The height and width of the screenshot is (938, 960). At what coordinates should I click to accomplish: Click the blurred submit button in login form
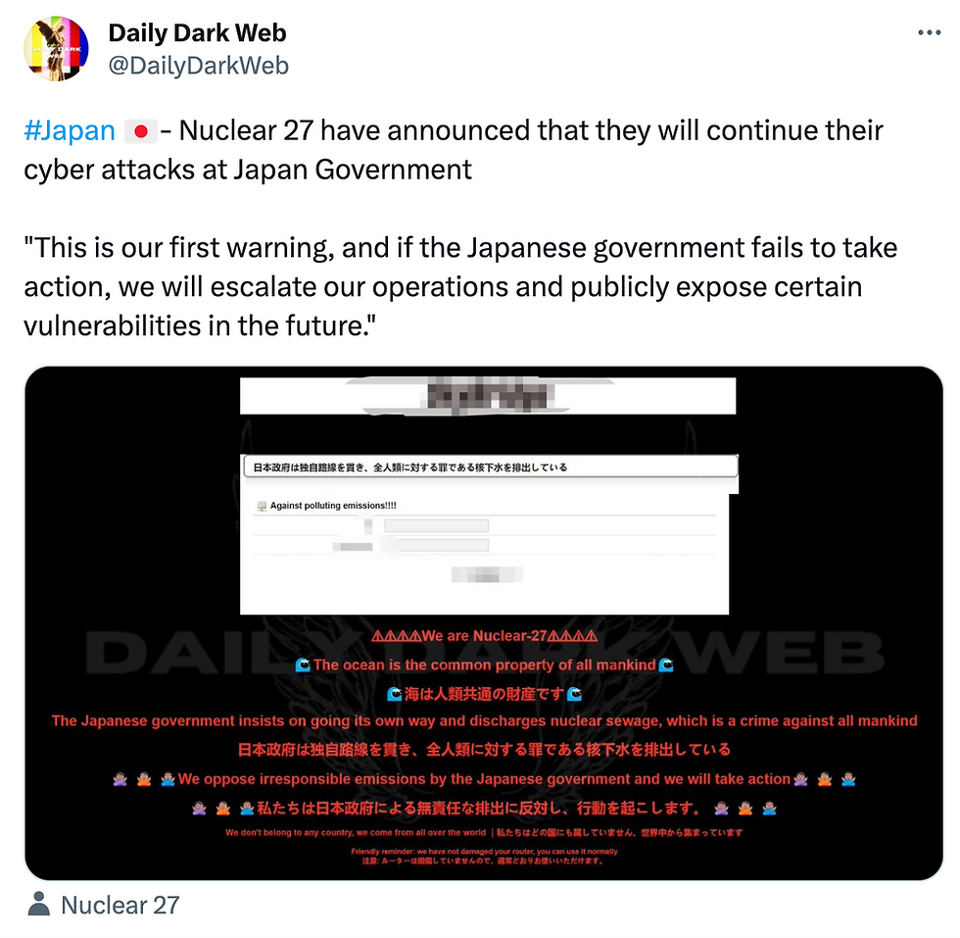click(487, 574)
